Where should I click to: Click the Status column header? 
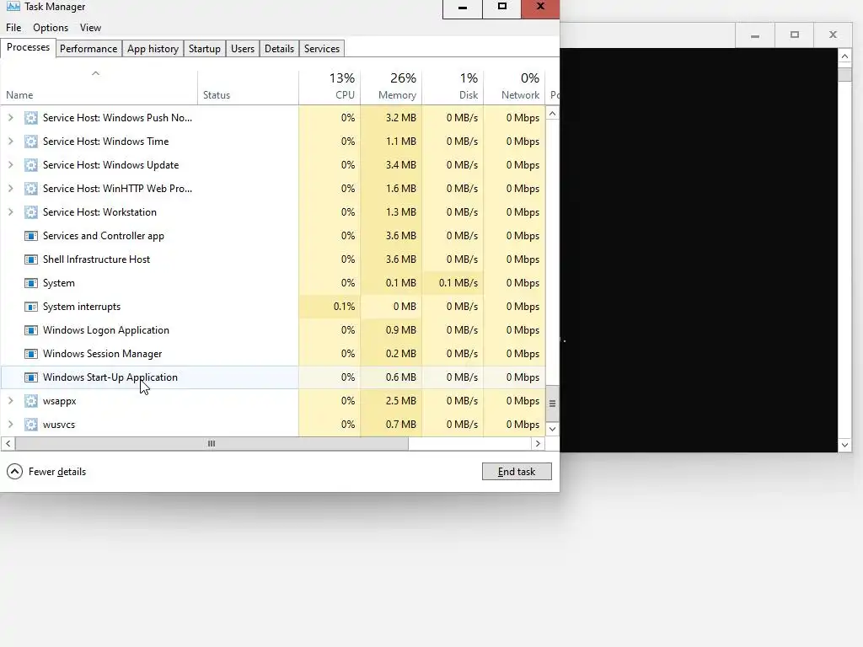249,88
